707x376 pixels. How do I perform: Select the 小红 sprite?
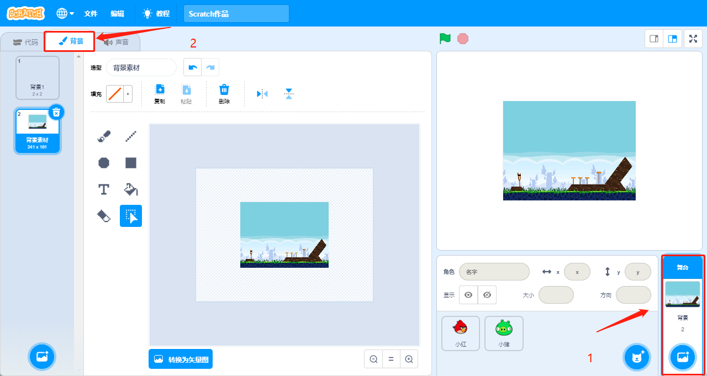(x=460, y=333)
